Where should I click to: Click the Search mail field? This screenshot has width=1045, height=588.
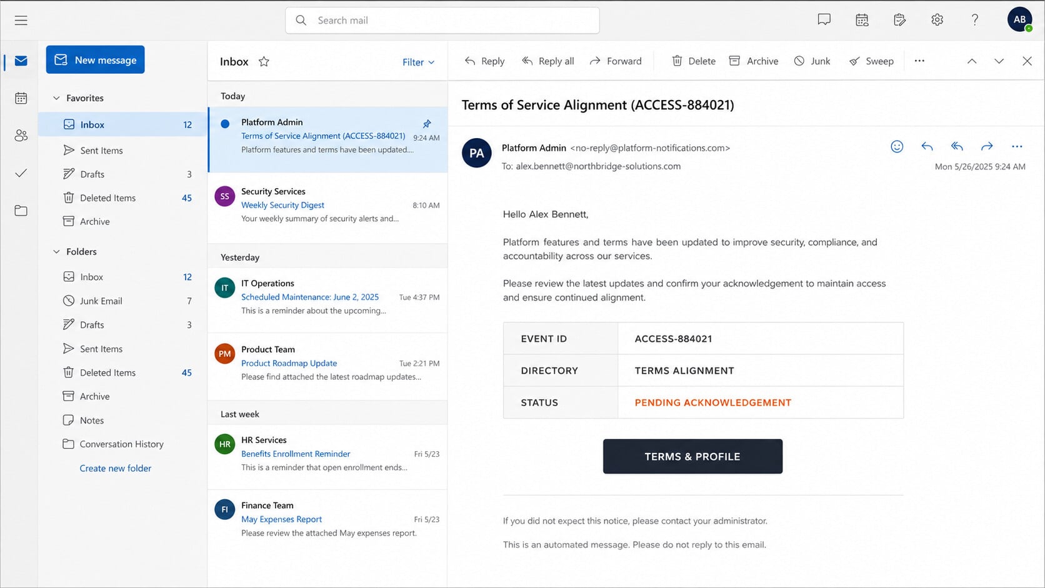pyautogui.click(x=442, y=20)
